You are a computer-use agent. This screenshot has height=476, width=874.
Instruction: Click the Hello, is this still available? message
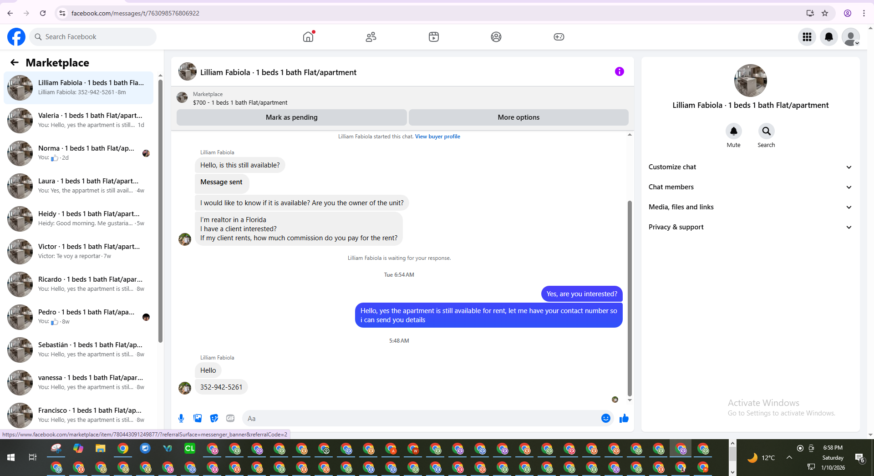coord(240,165)
